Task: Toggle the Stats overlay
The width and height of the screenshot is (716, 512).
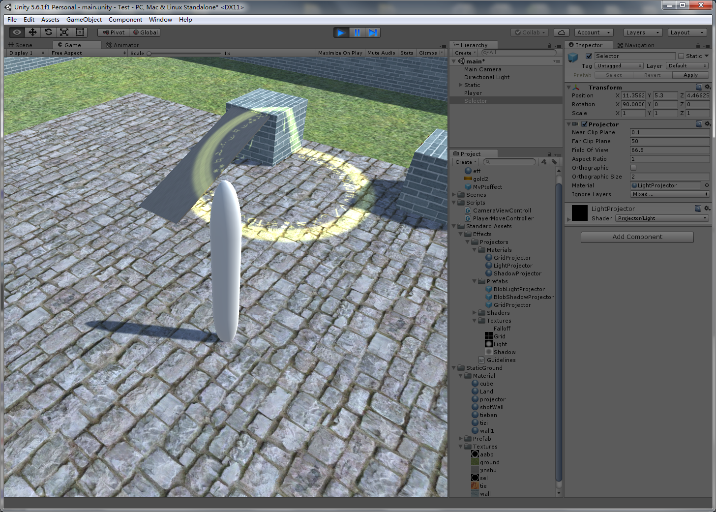Action: [x=407, y=53]
